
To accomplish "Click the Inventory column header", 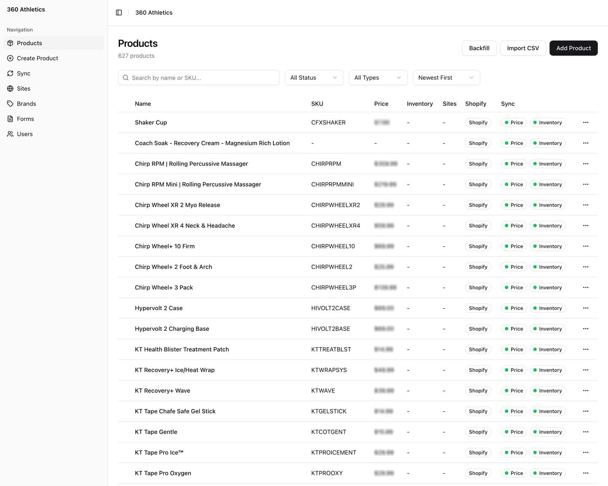I will coord(420,104).
